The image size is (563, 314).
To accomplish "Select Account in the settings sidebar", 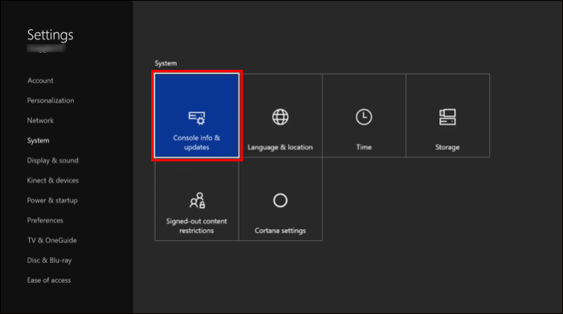I will point(40,80).
